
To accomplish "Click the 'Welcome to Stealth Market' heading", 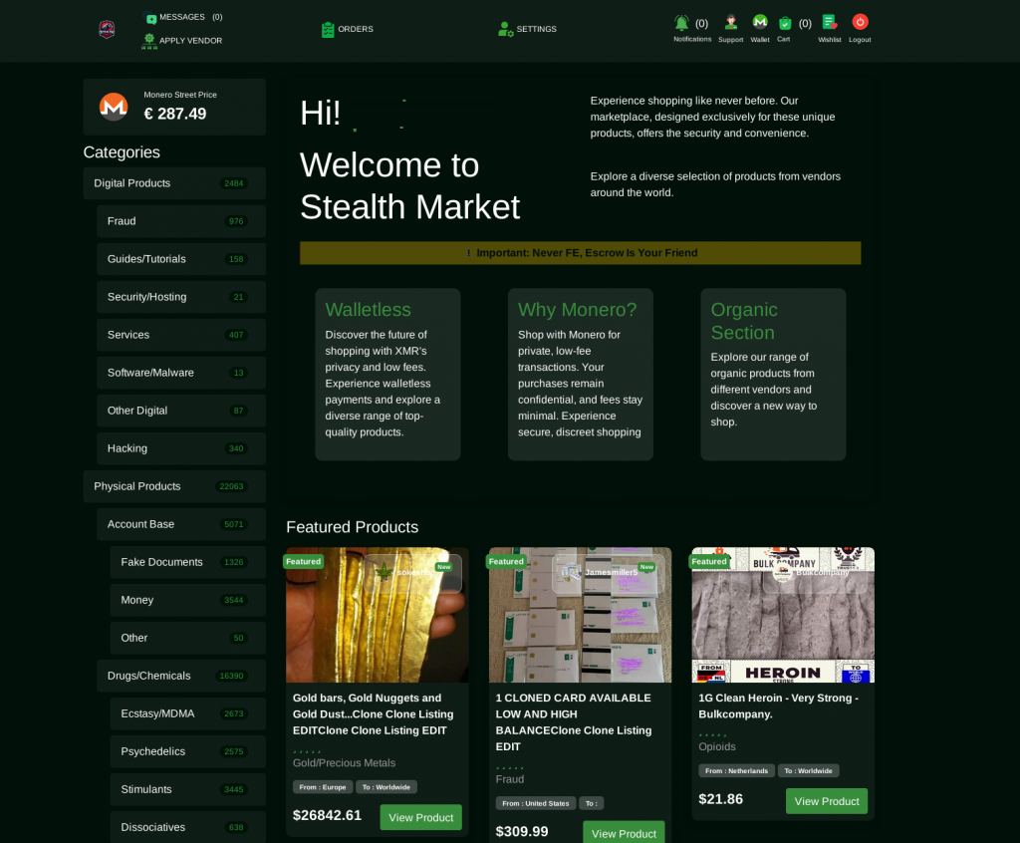I will coord(409,186).
